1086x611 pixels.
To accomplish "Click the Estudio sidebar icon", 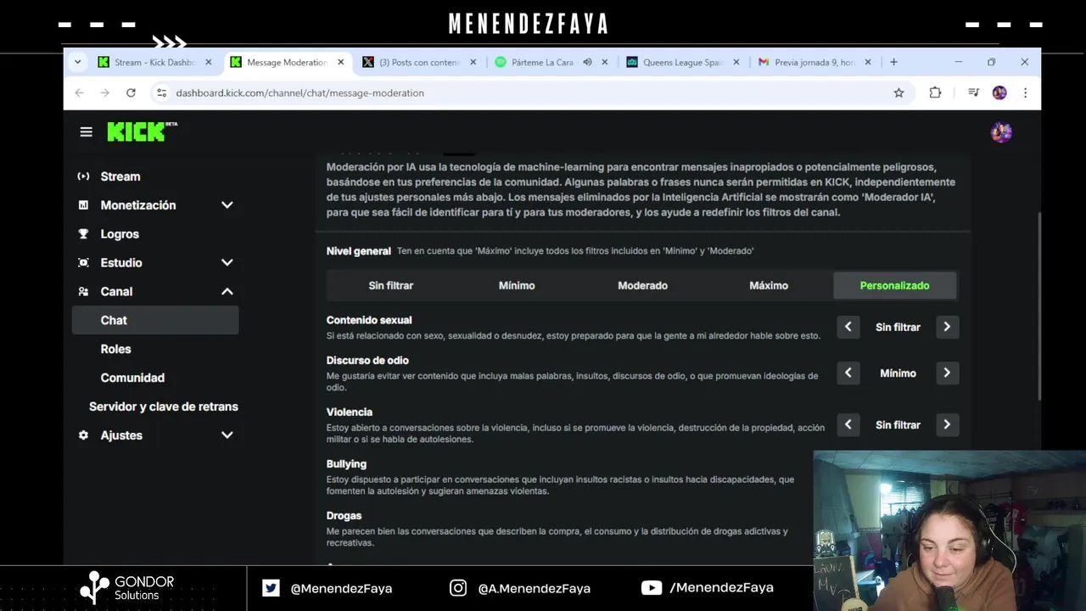I will click(83, 263).
